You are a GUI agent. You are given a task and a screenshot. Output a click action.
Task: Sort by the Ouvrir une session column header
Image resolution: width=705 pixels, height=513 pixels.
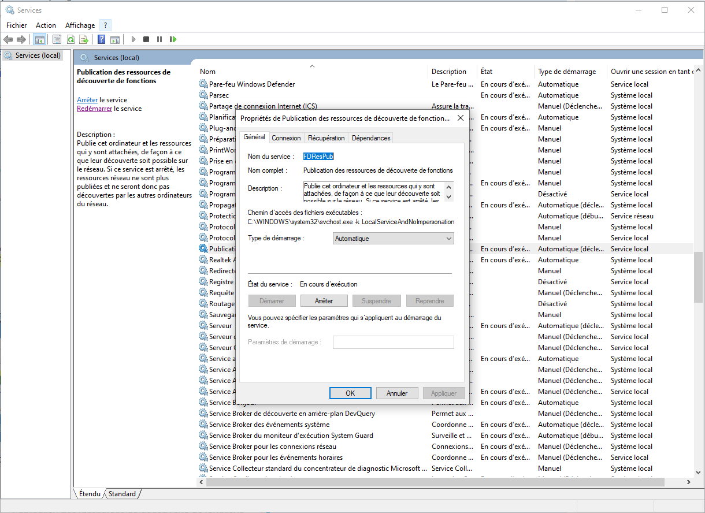point(651,72)
